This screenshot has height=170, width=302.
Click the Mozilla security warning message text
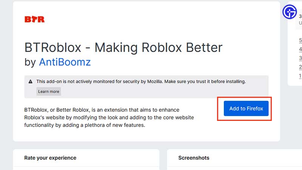click(x=141, y=82)
